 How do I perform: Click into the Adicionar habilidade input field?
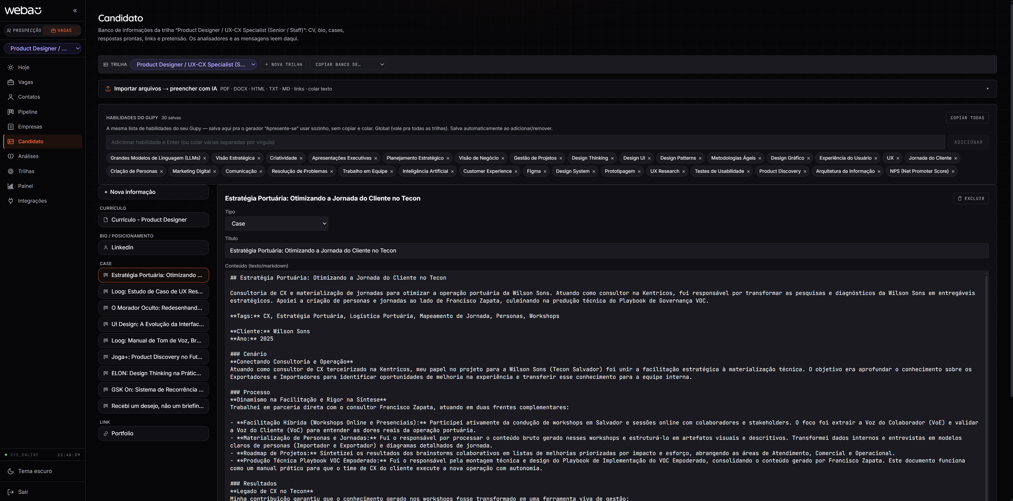point(526,142)
